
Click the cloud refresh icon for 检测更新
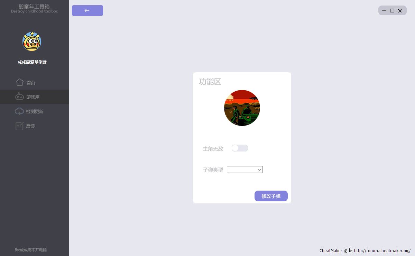pyautogui.click(x=19, y=111)
